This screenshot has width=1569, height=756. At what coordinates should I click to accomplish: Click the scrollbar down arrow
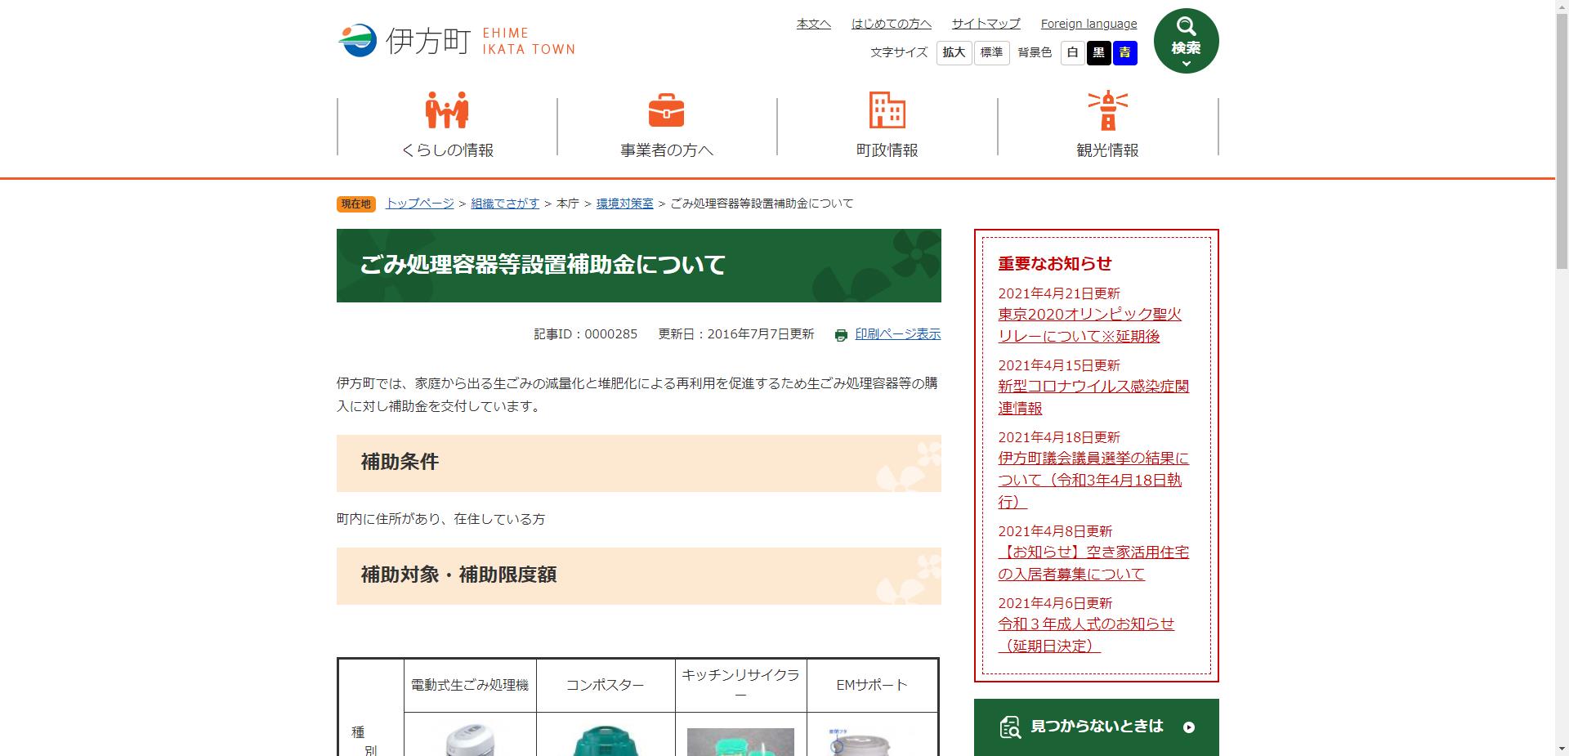point(1562,749)
